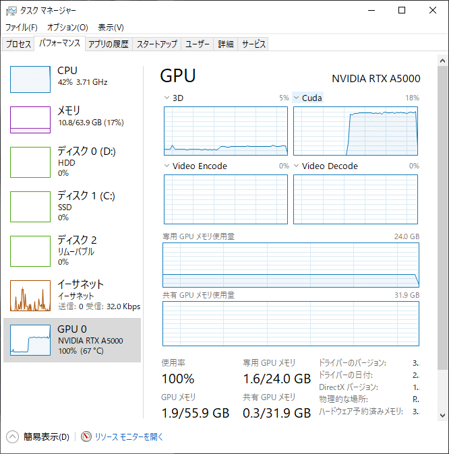Click the 簡易表示 collapse arrow icon
The height and width of the screenshot is (454, 449).
12,437
